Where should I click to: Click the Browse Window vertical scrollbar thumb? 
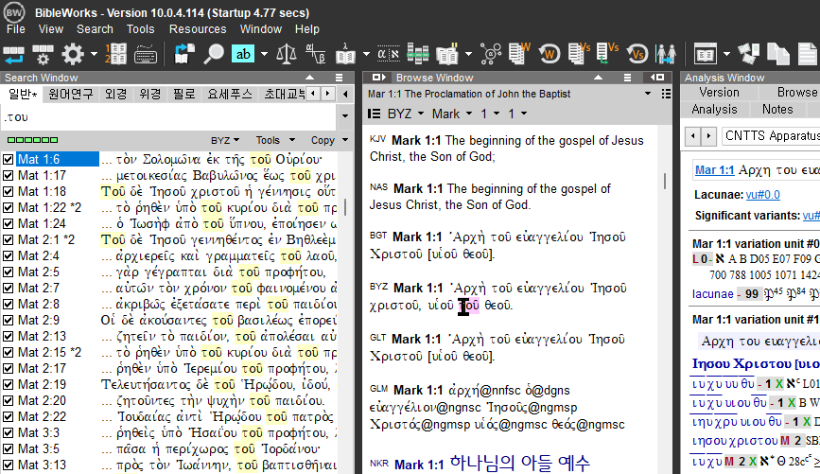665,181
